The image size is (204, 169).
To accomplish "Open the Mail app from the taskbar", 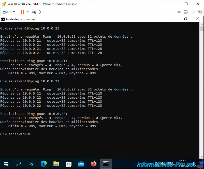I will pos(81,164).
